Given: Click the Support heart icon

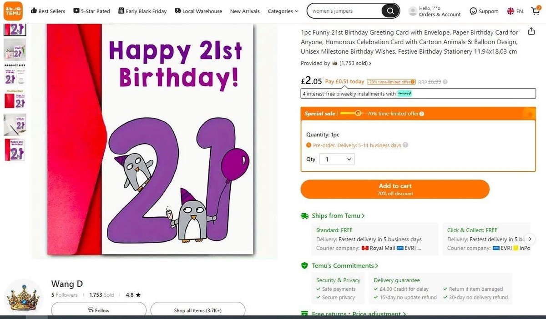Looking at the screenshot, I should 473,10.
